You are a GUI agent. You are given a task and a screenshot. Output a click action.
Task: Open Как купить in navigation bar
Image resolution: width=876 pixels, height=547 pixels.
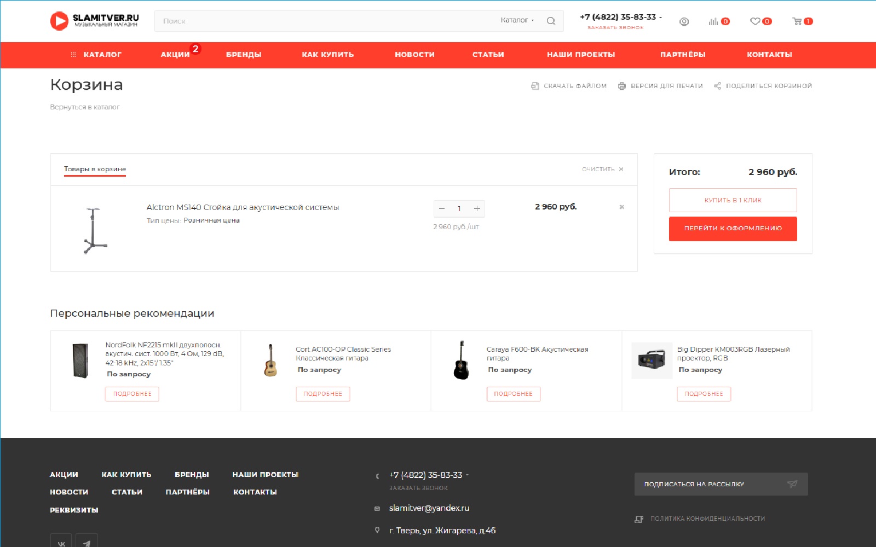click(328, 55)
